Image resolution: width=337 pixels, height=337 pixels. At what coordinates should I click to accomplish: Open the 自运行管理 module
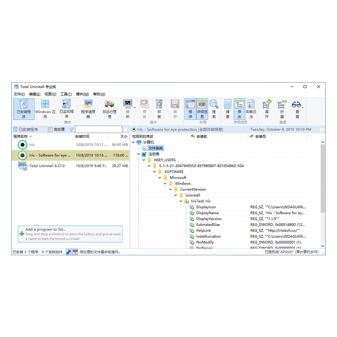click(110, 109)
